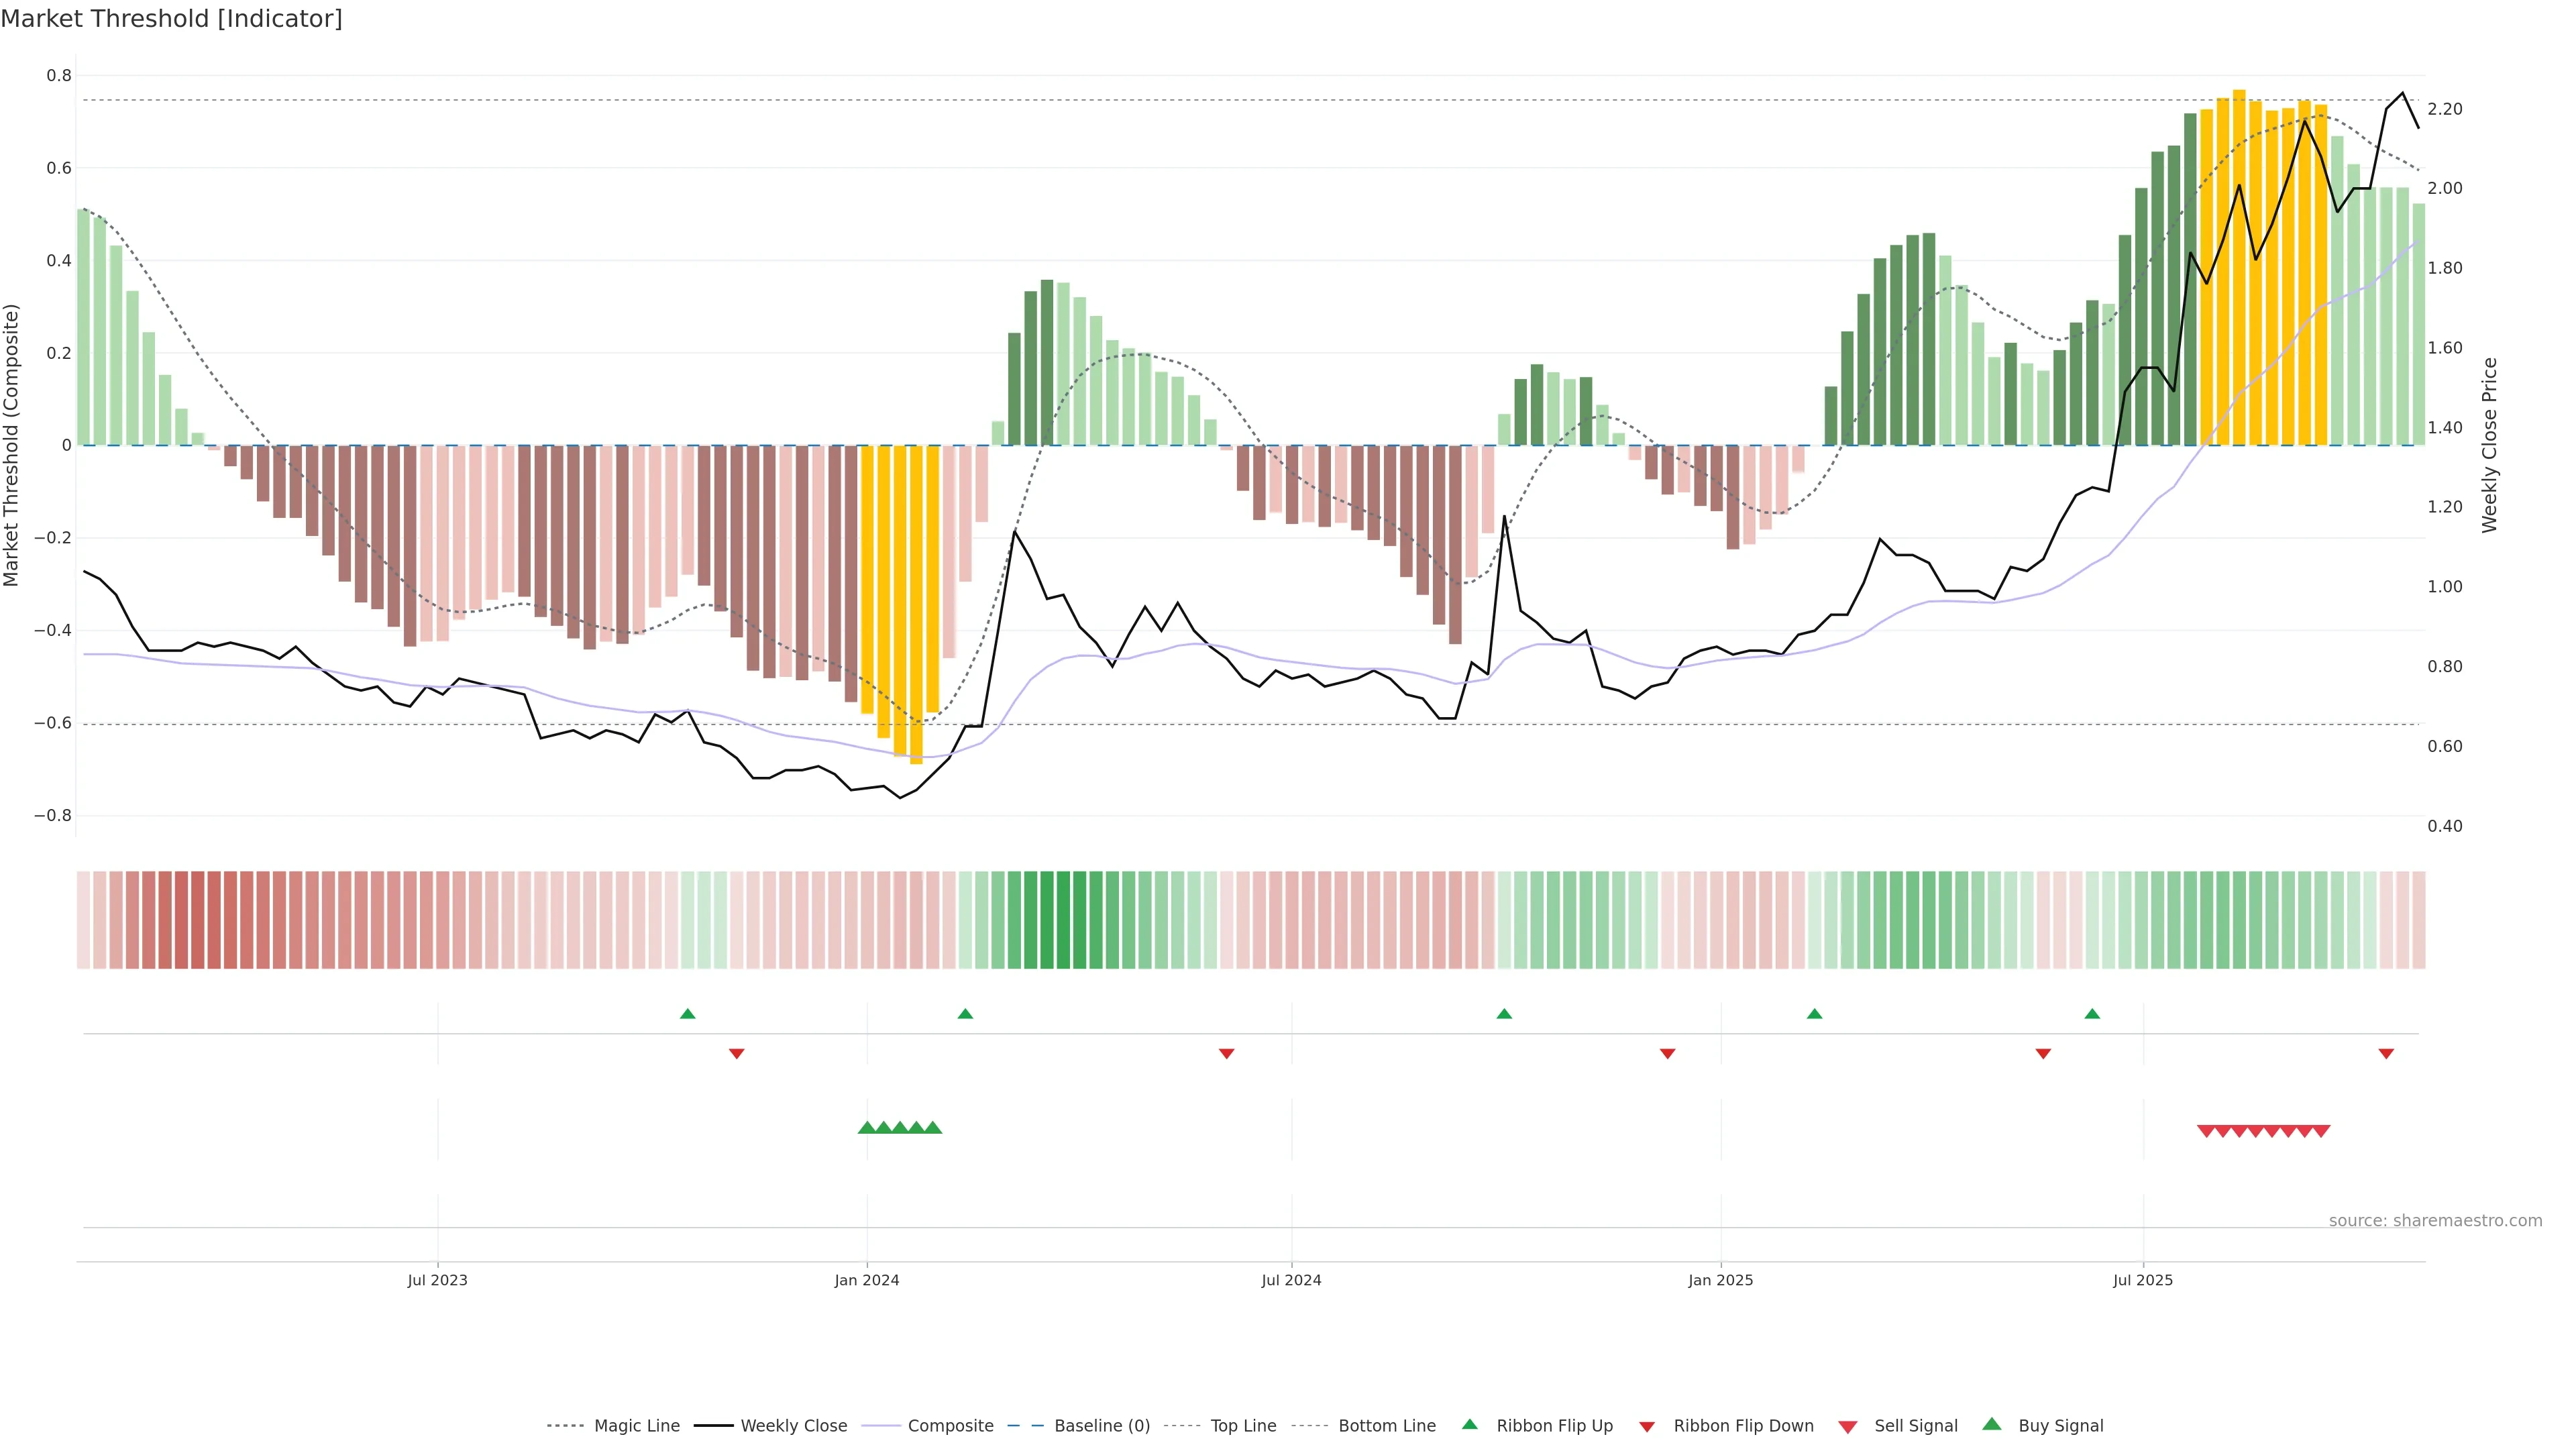The height and width of the screenshot is (1449, 2576).
Task: Click the Jul 2025 x-axis label
Action: point(2143,1280)
